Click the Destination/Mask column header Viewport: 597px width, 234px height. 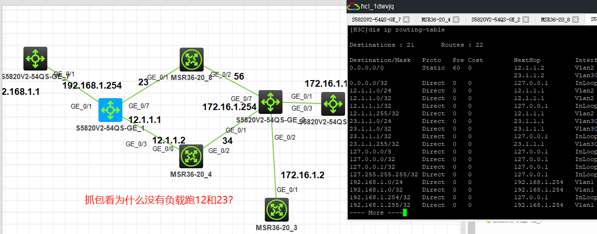point(380,60)
